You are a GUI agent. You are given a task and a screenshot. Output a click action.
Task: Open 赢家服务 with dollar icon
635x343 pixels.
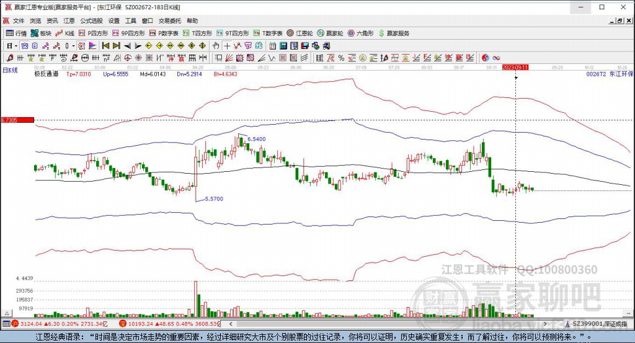click(x=394, y=33)
